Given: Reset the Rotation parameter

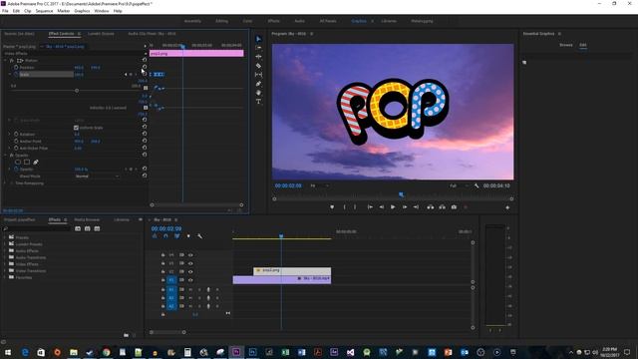Looking at the screenshot, I should tap(145, 134).
